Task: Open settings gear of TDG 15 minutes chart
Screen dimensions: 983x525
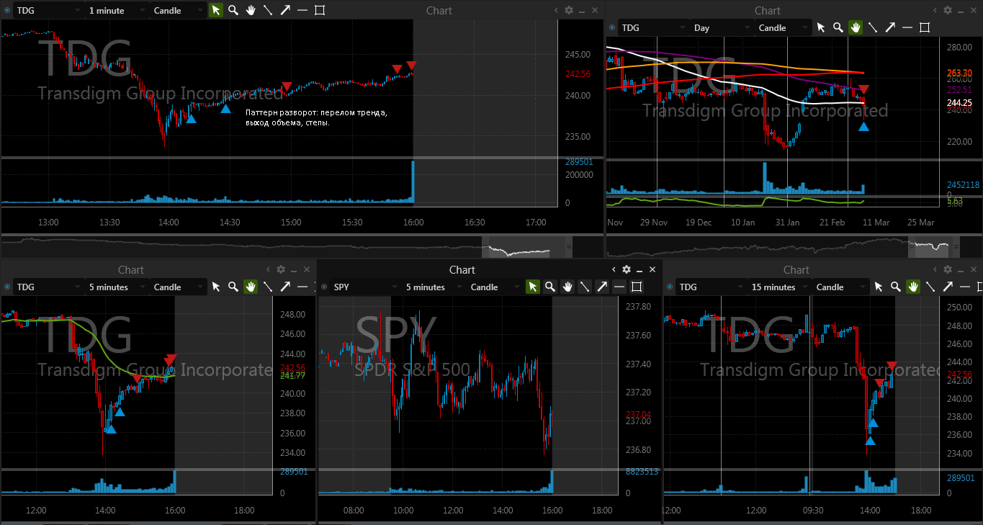Action: (948, 269)
